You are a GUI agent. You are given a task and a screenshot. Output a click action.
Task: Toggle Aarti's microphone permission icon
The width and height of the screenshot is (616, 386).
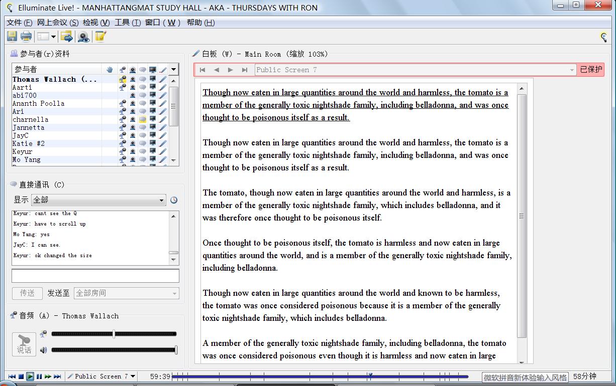coord(122,87)
